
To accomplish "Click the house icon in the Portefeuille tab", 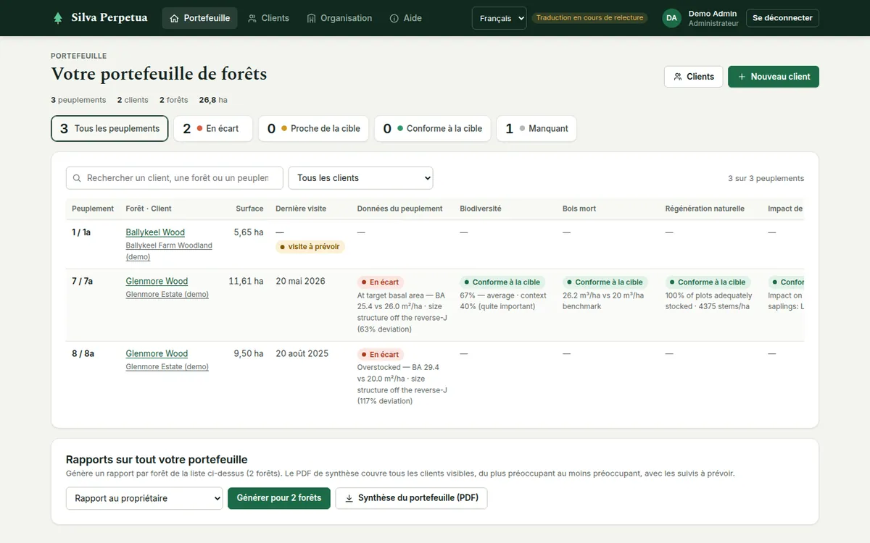I will 174,18.
